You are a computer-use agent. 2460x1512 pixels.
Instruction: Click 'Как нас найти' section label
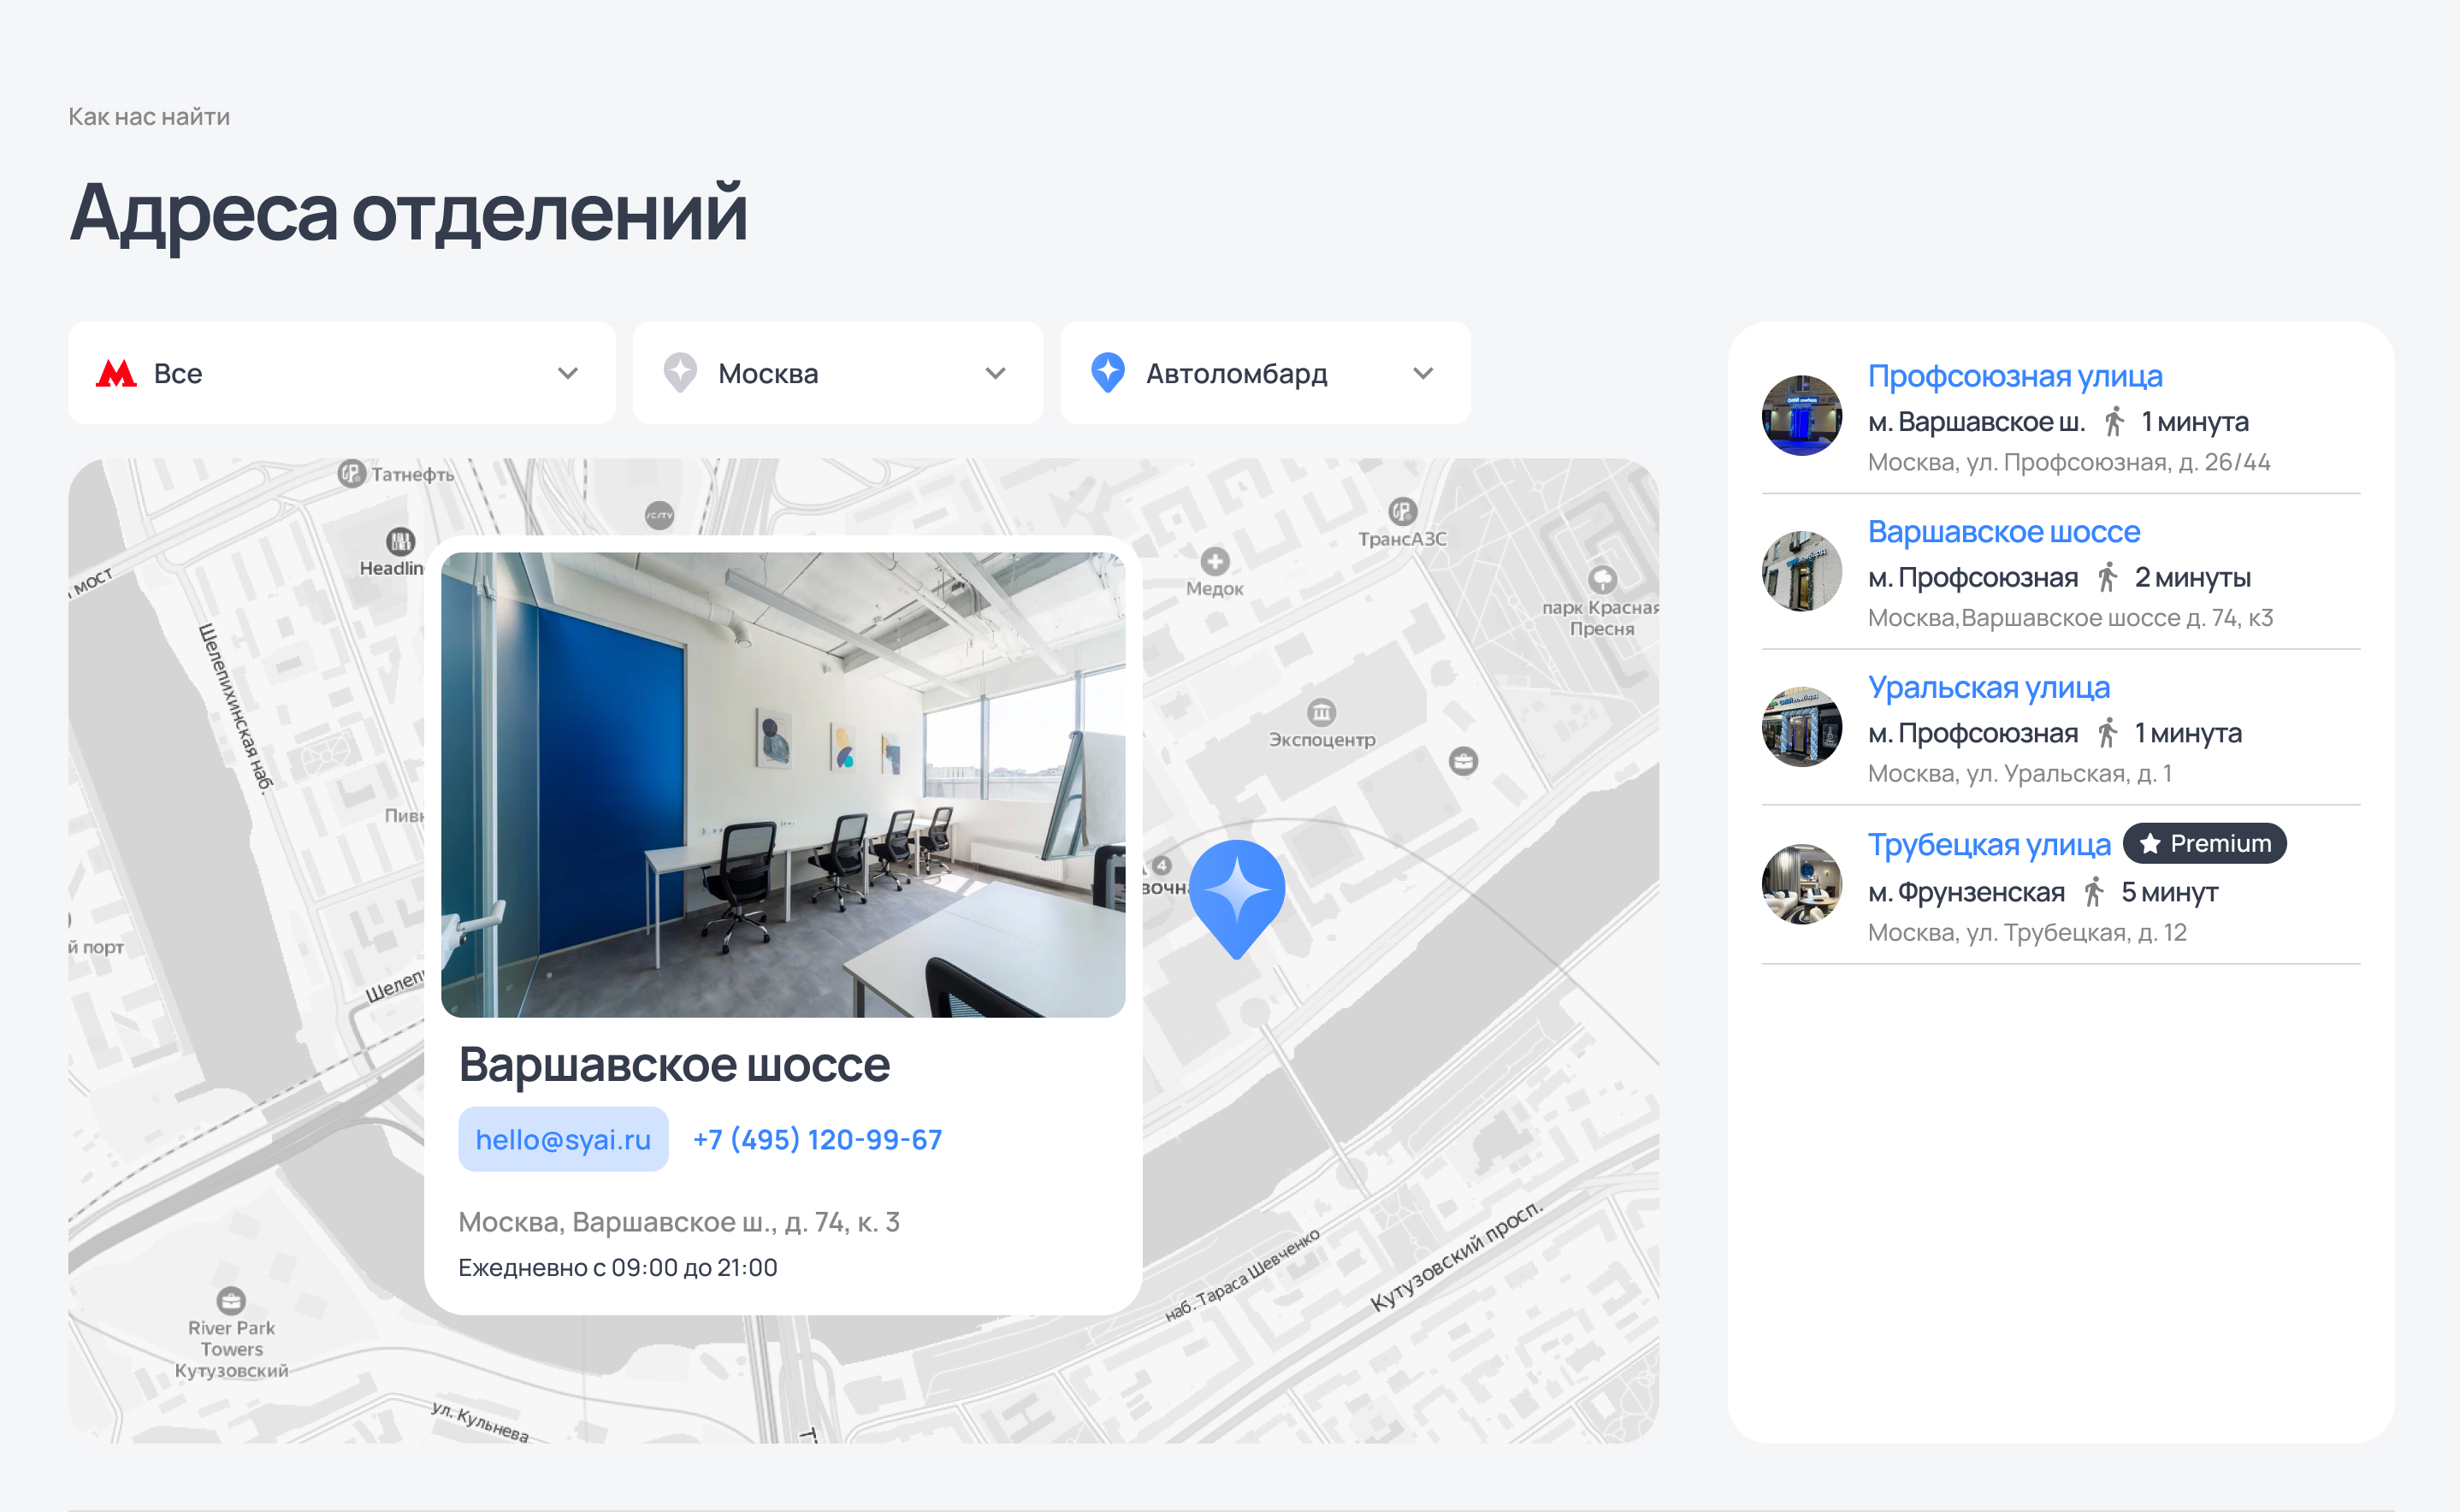click(x=149, y=117)
